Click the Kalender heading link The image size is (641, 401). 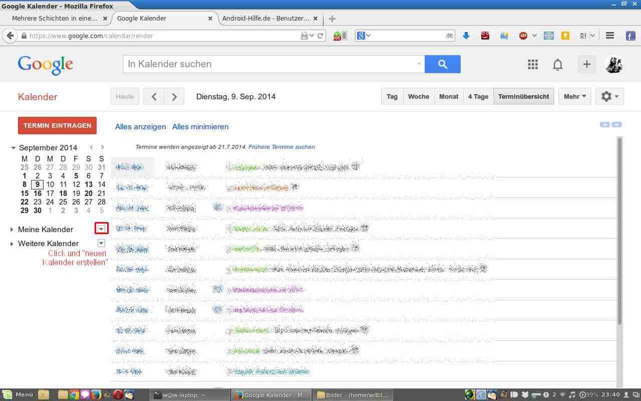coord(38,97)
